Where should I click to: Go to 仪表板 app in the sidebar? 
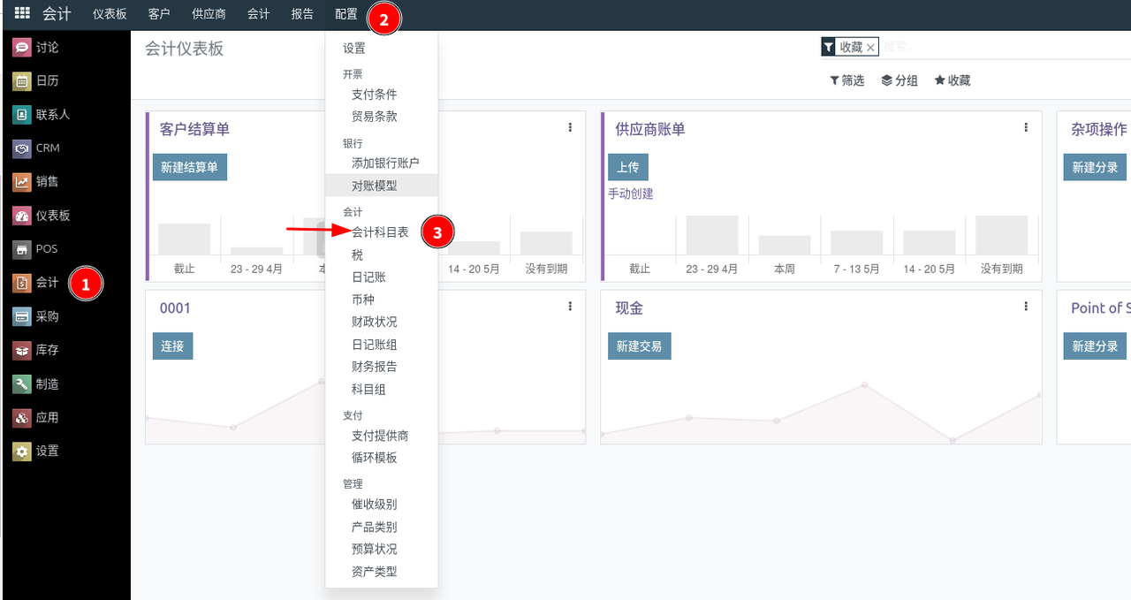[42, 216]
